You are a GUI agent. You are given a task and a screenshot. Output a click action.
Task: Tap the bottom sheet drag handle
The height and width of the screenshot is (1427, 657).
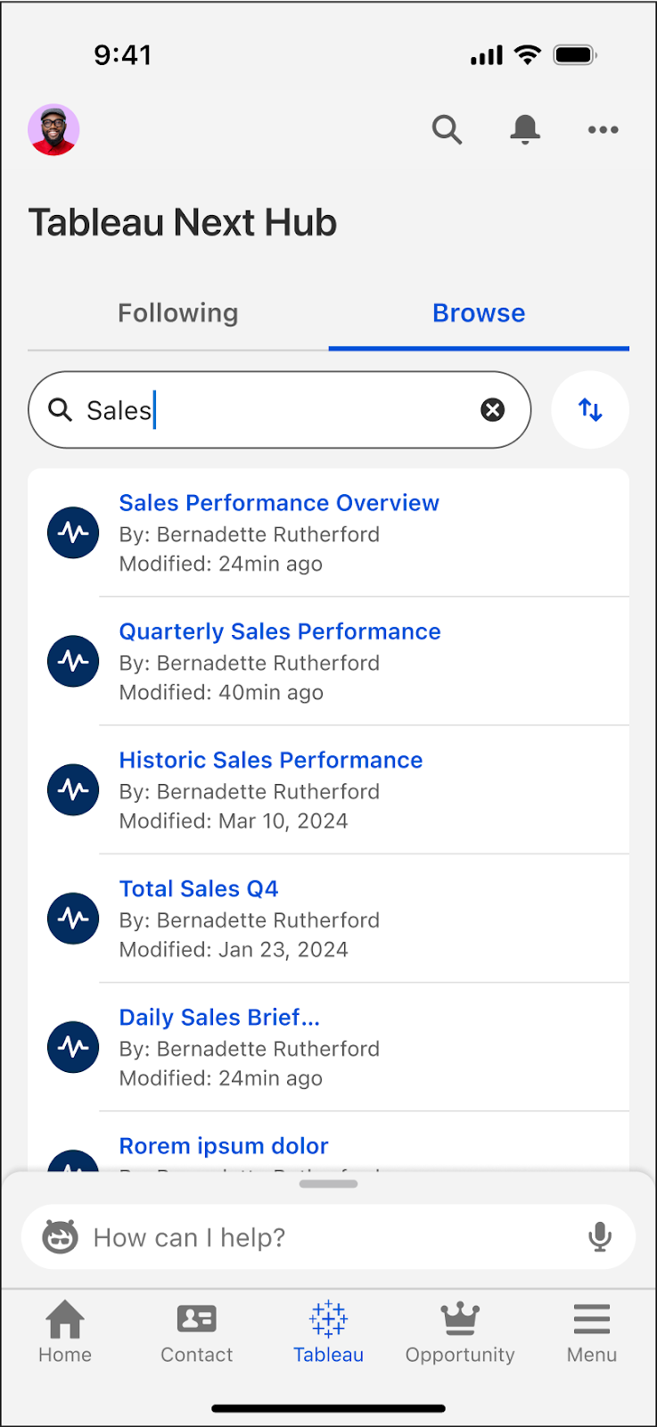328,1184
